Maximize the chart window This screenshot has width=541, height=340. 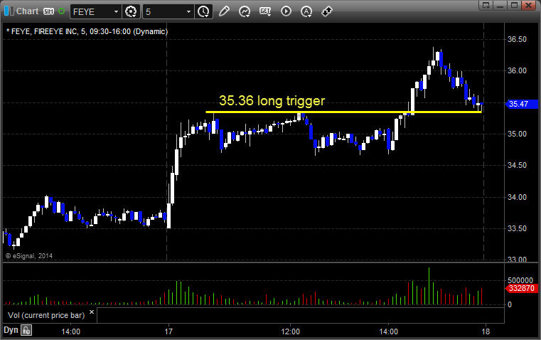coord(514,5)
